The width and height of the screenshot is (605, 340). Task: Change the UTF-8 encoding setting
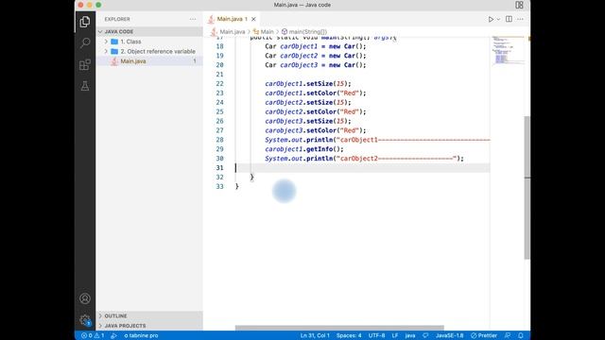376,335
